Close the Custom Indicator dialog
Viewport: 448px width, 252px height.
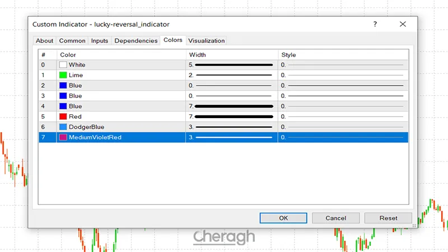(x=403, y=24)
